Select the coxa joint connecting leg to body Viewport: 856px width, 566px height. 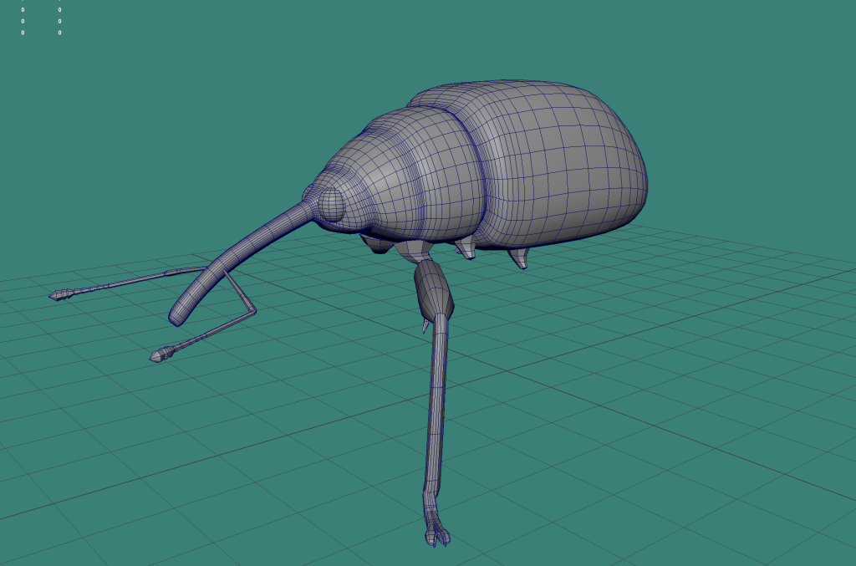click(x=412, y=250)
